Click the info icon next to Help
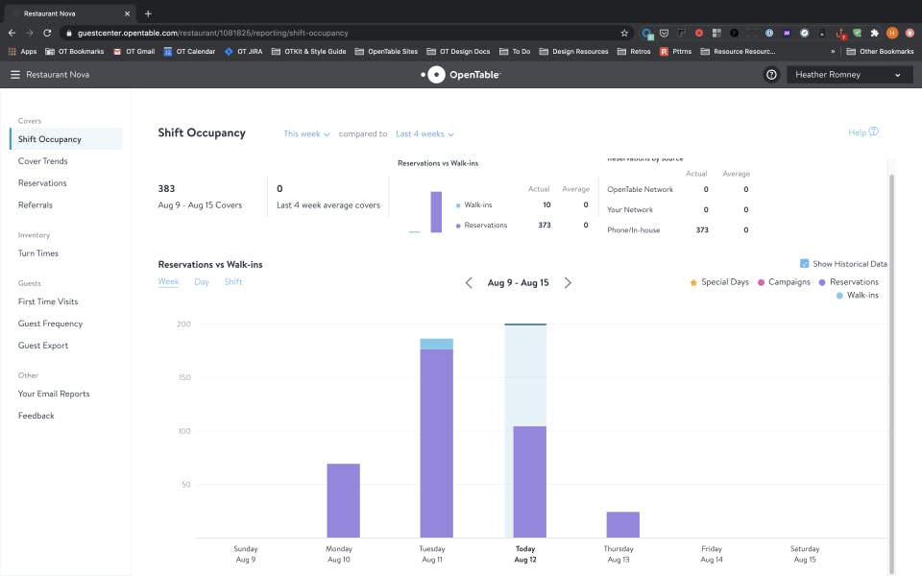The image size is (922, 576). (x=871, y=132)
